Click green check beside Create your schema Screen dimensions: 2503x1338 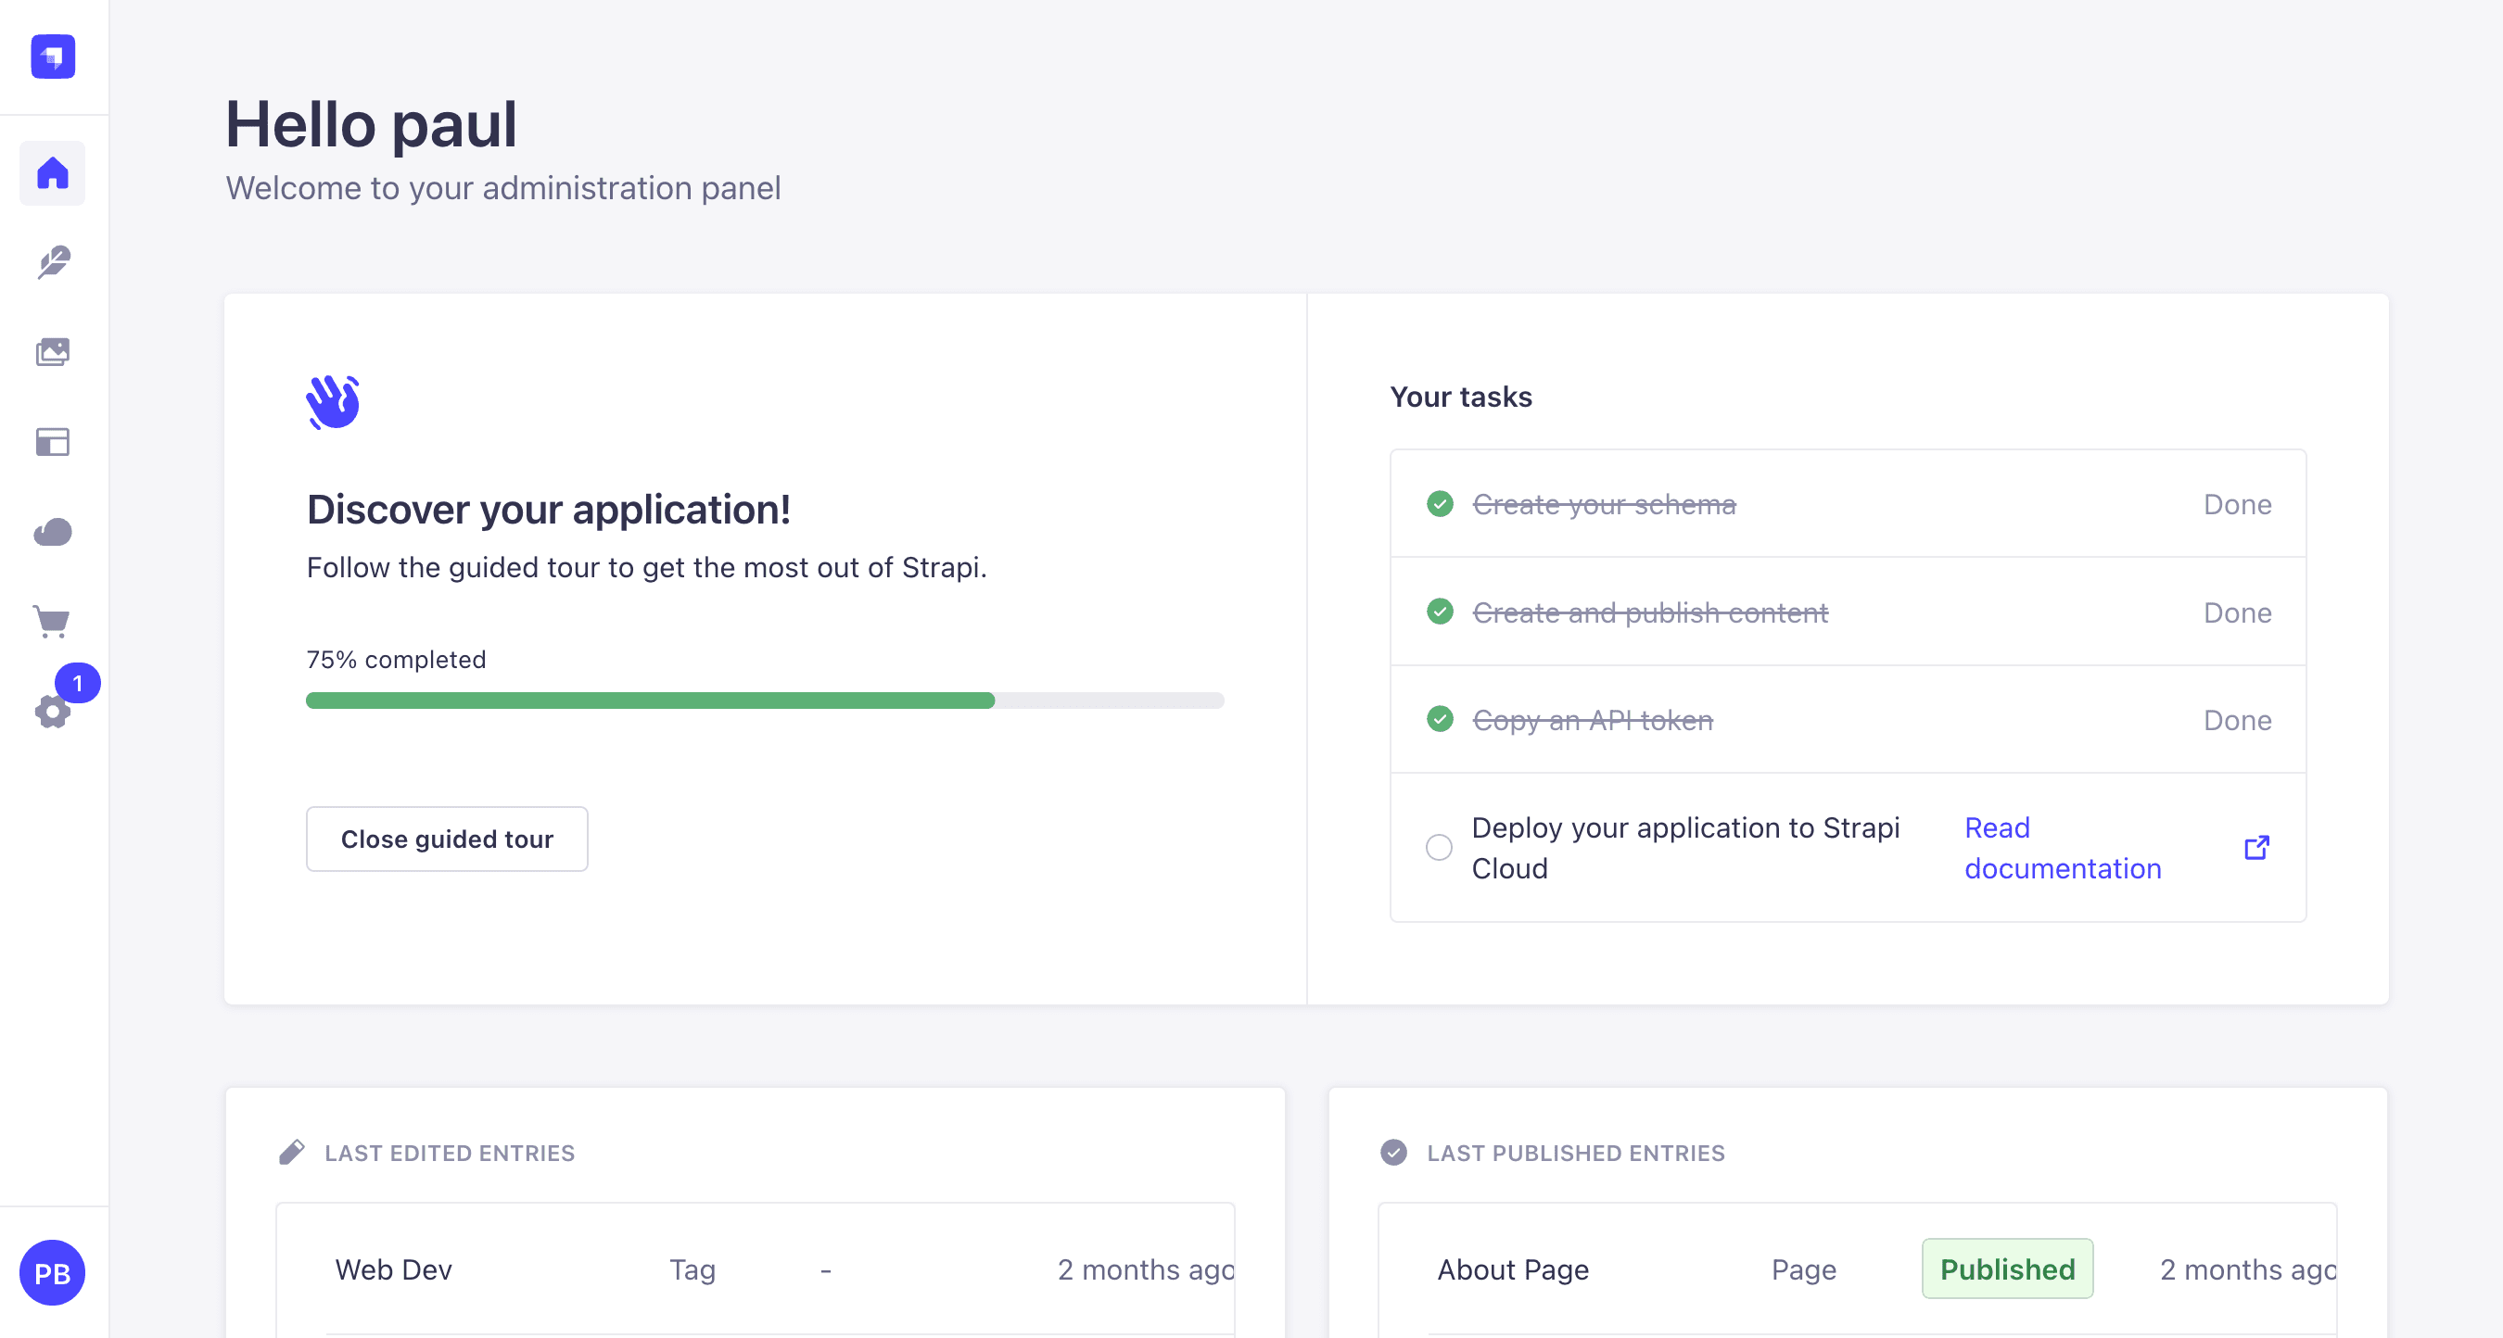1440,504
